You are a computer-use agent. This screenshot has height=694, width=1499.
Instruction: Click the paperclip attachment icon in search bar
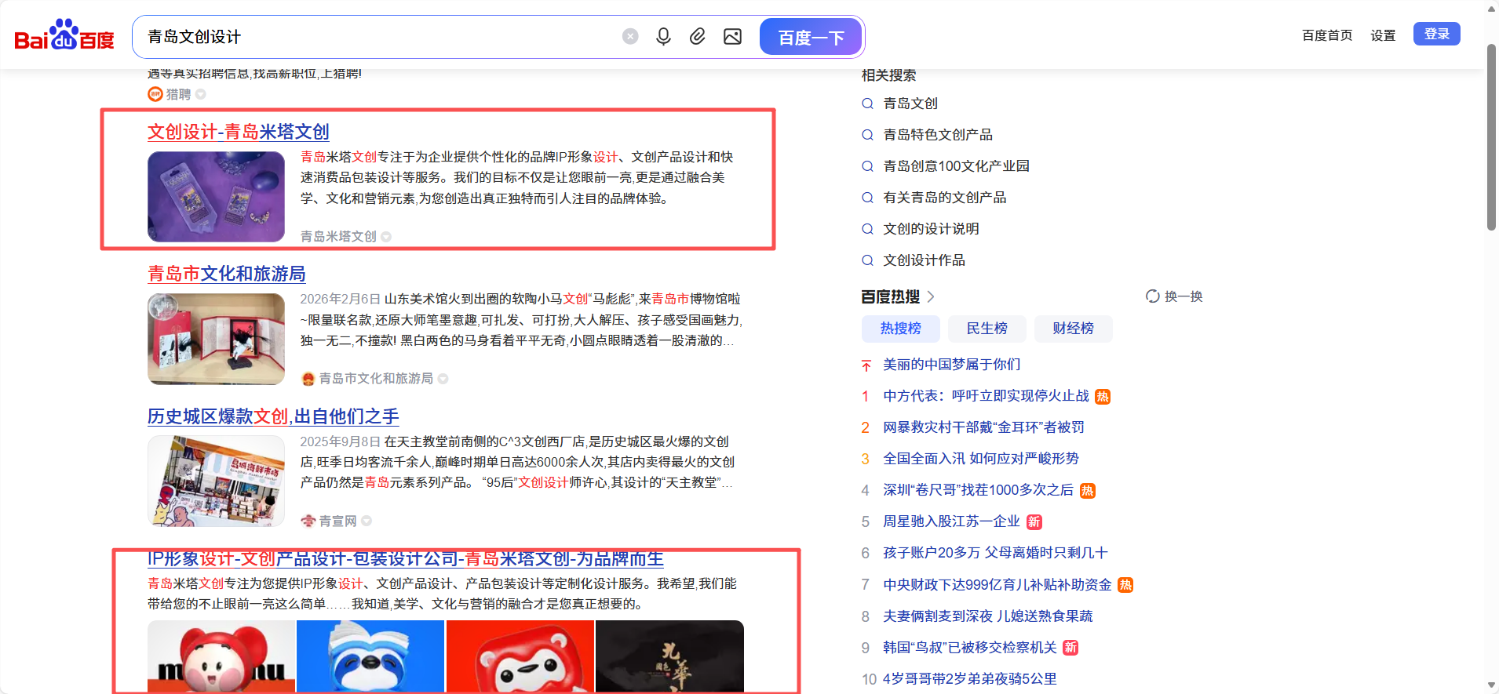click(x=698, y=37)
